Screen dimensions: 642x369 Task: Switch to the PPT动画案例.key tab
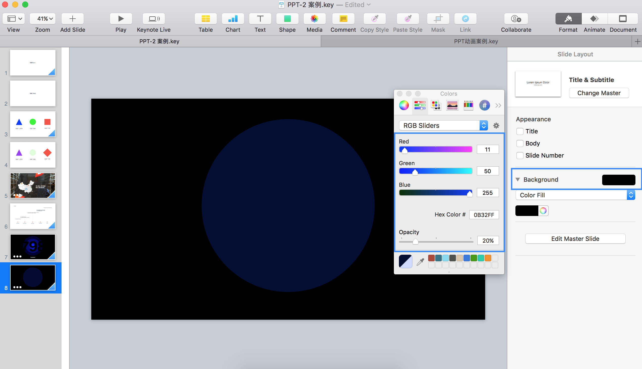476,41
